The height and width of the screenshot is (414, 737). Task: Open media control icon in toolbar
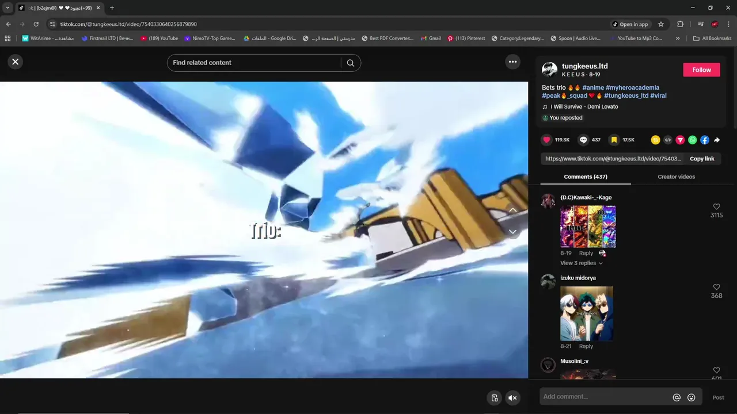click(x=701, y=24)
